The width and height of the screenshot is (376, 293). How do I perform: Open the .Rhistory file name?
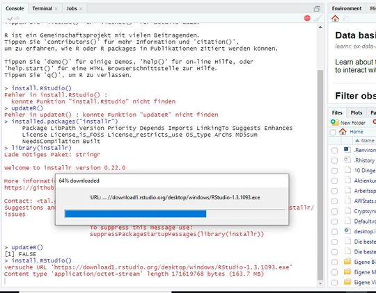364,160
